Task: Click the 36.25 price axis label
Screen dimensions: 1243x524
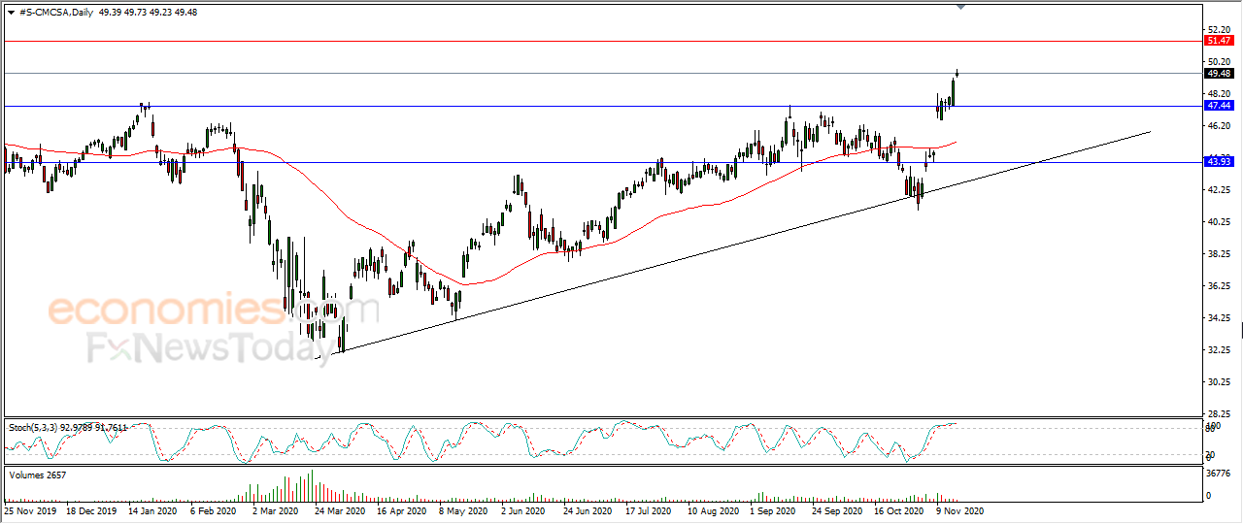Action: [x=1220, y=285]
